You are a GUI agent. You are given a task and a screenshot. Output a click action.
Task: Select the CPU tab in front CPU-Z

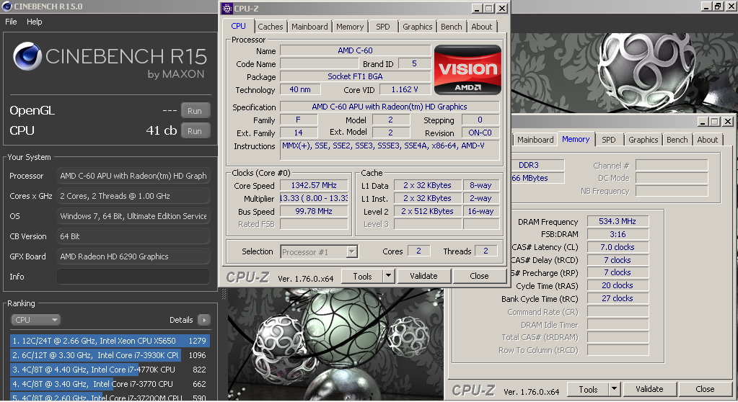[238, 27]
